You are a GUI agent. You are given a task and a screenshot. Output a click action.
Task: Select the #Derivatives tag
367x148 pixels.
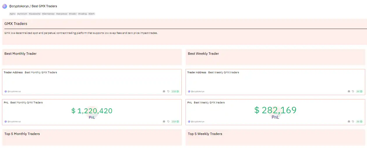(48, 14)
